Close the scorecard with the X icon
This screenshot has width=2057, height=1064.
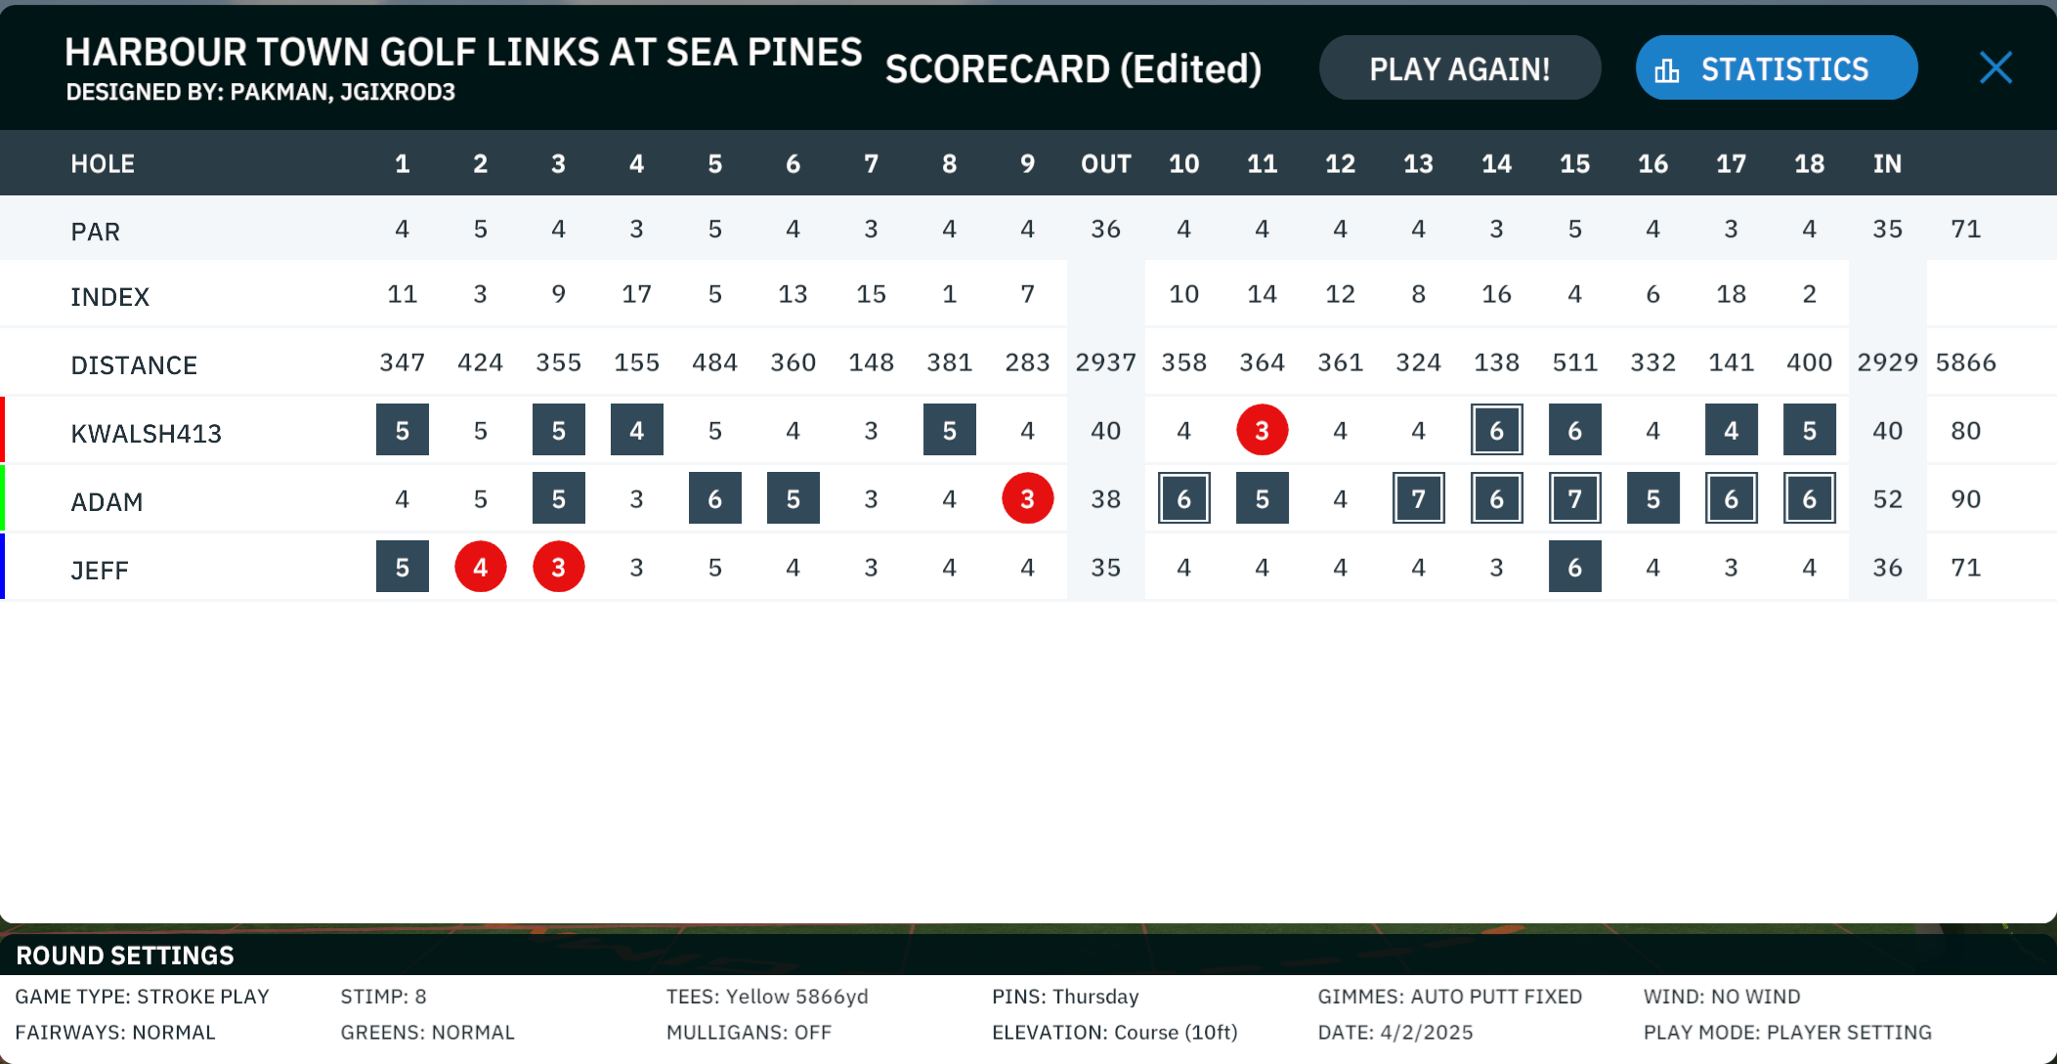point(1995,67)
